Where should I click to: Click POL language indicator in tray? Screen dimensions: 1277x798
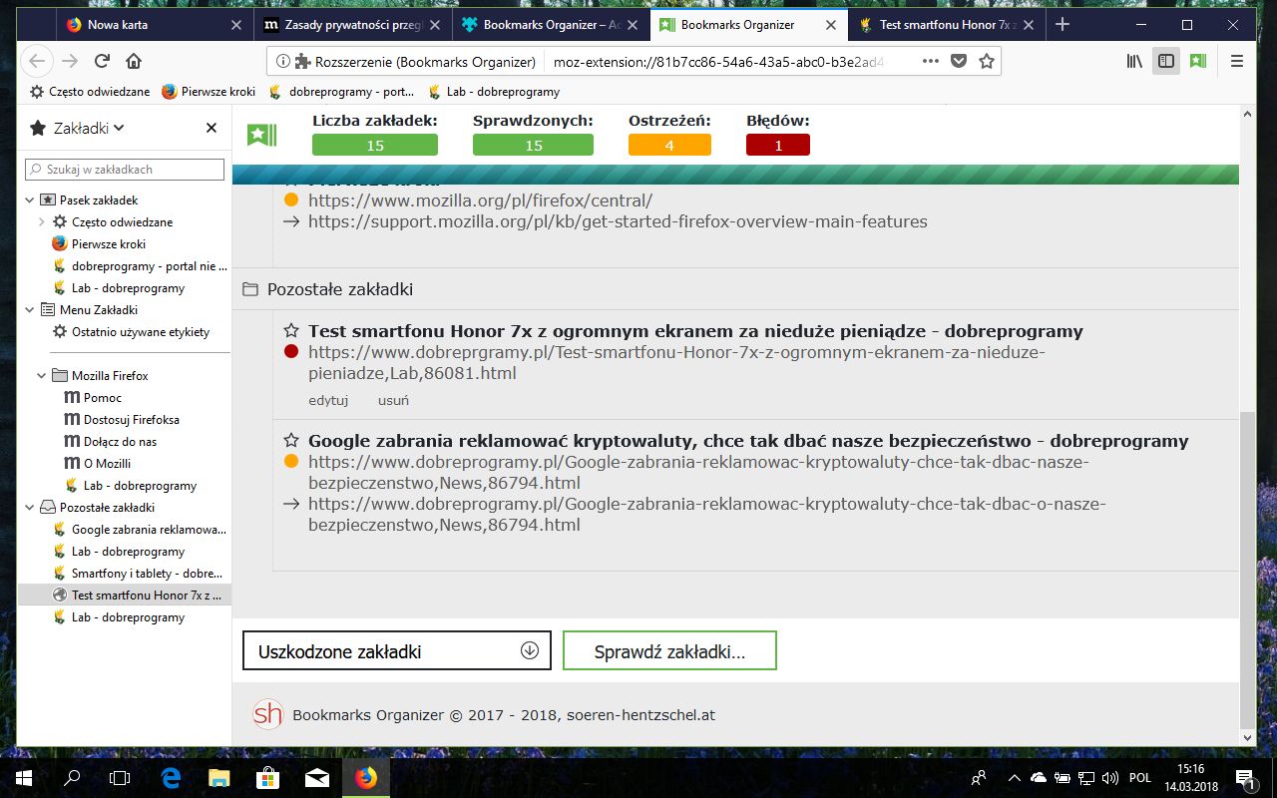[x=1140, y=778]
